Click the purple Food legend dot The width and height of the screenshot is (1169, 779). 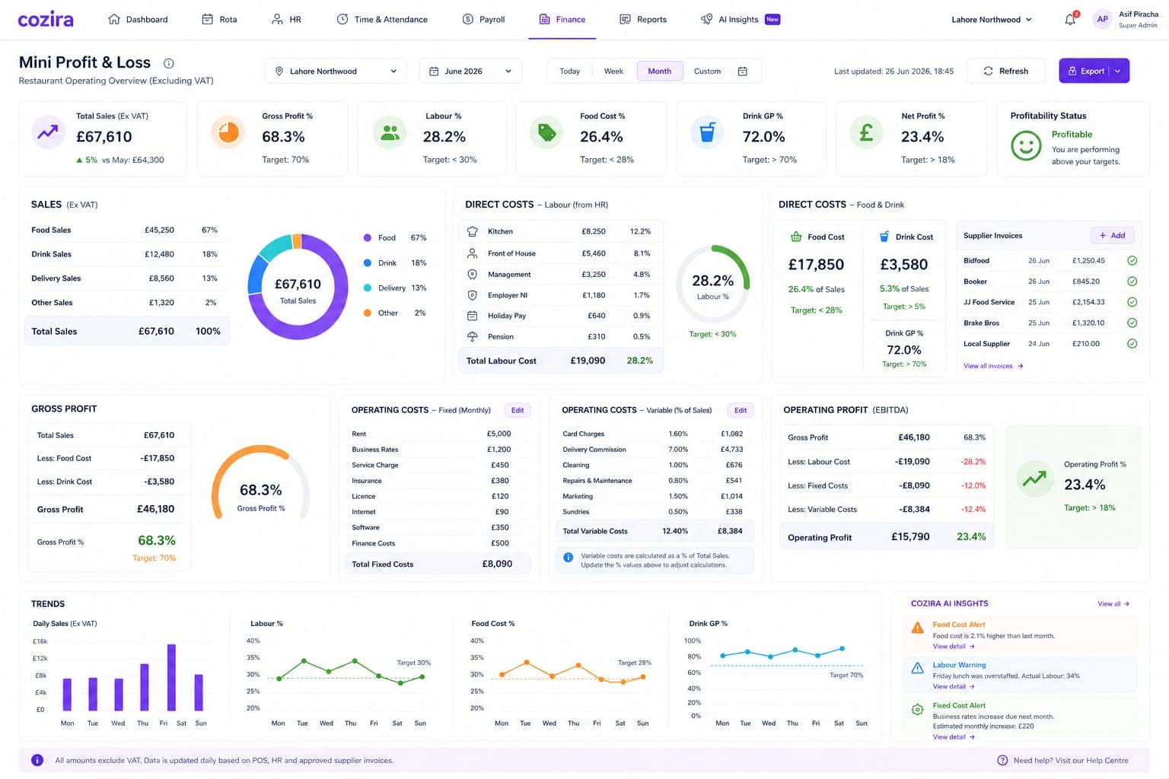368,237
